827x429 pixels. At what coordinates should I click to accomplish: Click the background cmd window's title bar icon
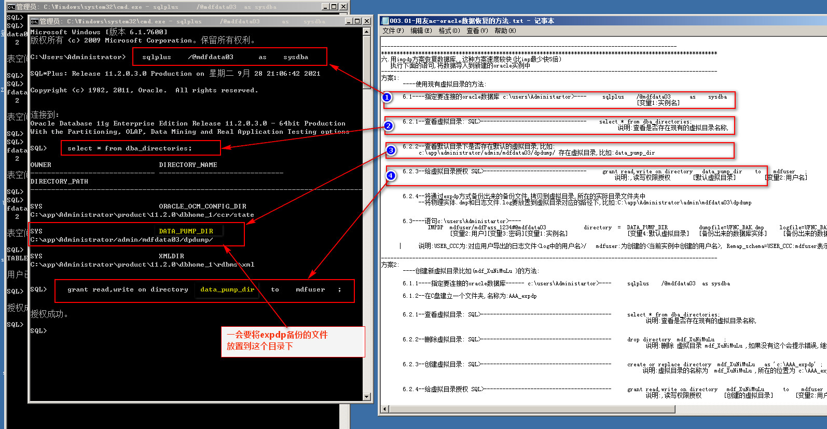coord(11,7)
